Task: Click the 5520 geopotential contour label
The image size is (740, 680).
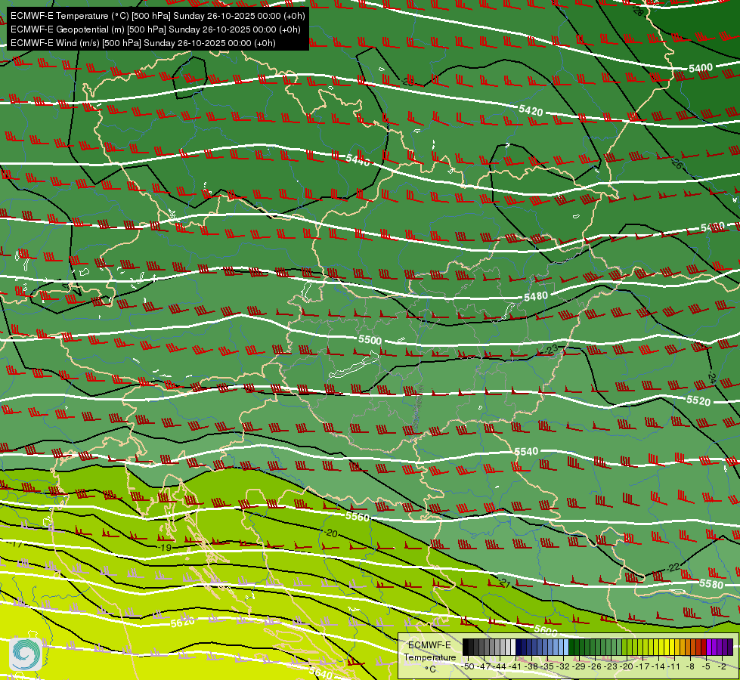Action: pyautogui.click(x=698, y=400)
